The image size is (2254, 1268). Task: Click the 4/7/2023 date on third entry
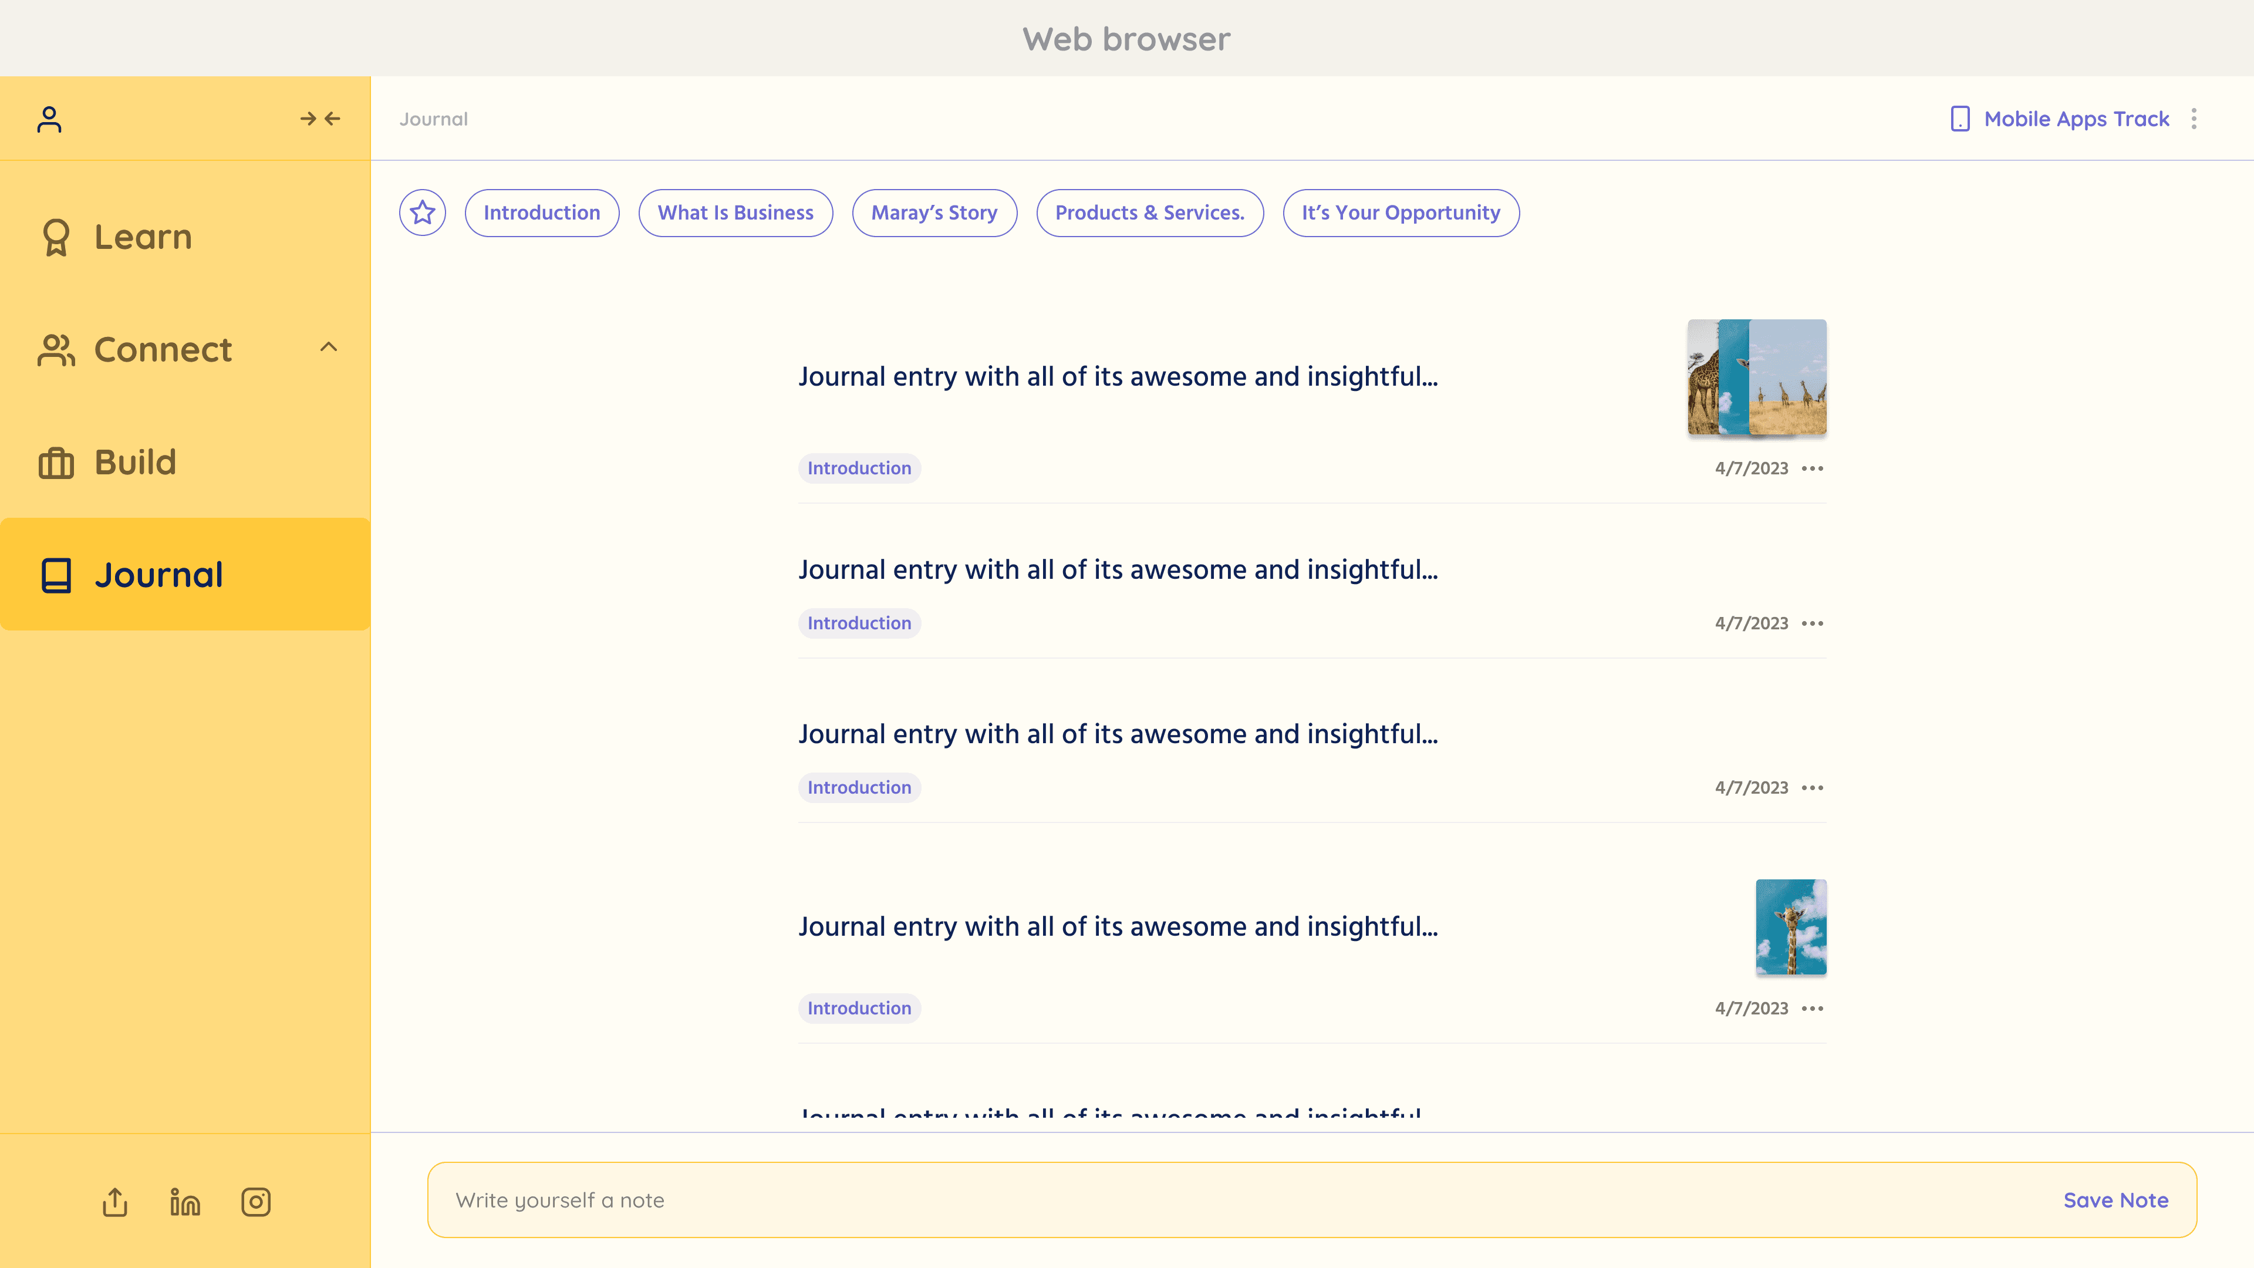1752,788
